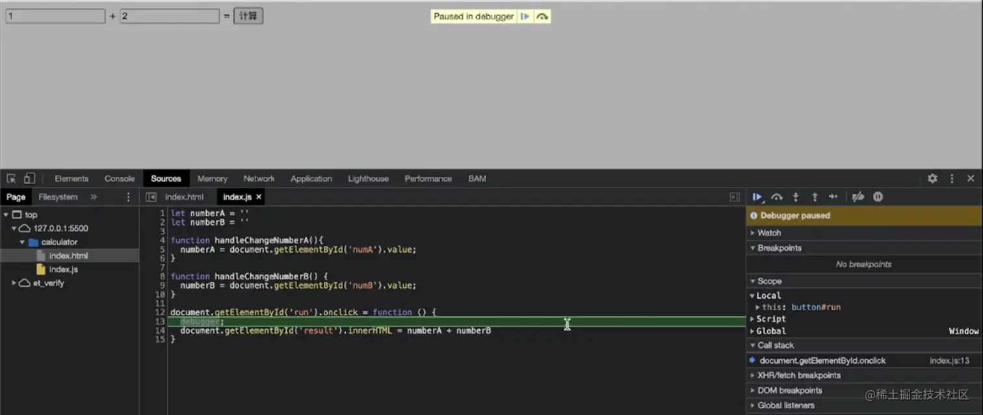
Task: Close the index.js editor tab
Action: click(x=259, y=196)
